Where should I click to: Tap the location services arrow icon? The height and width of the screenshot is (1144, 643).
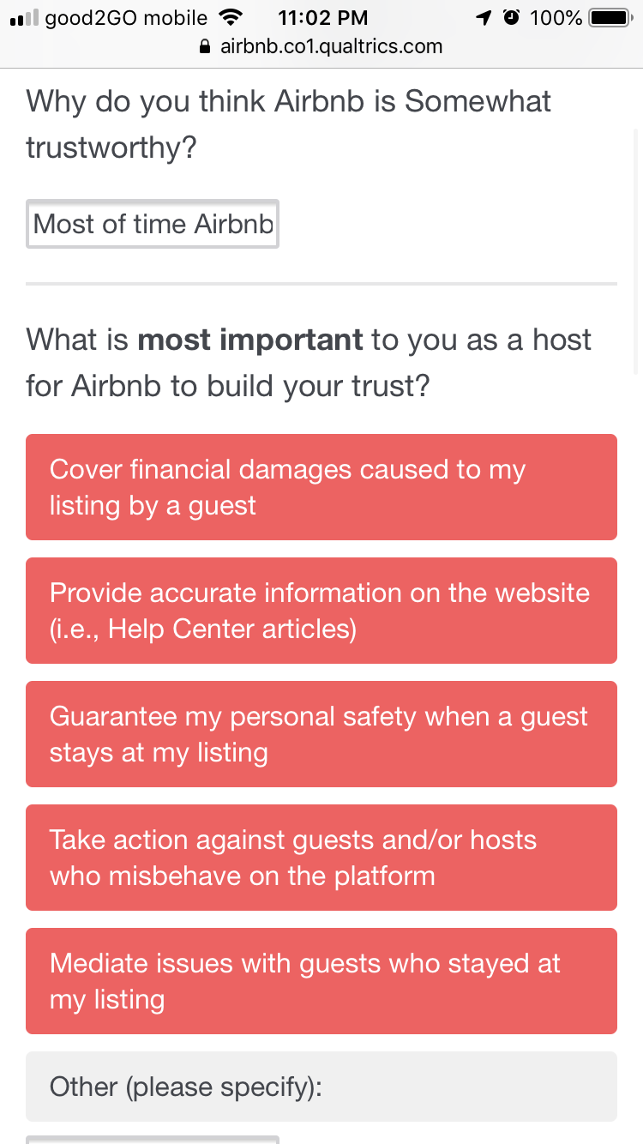tap(484, 18)
